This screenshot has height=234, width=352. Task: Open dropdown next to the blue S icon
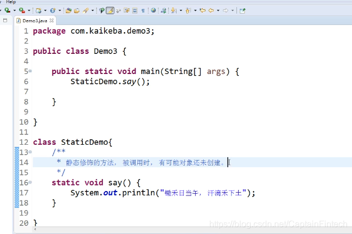pyautogui.click(x=59, y=10)
